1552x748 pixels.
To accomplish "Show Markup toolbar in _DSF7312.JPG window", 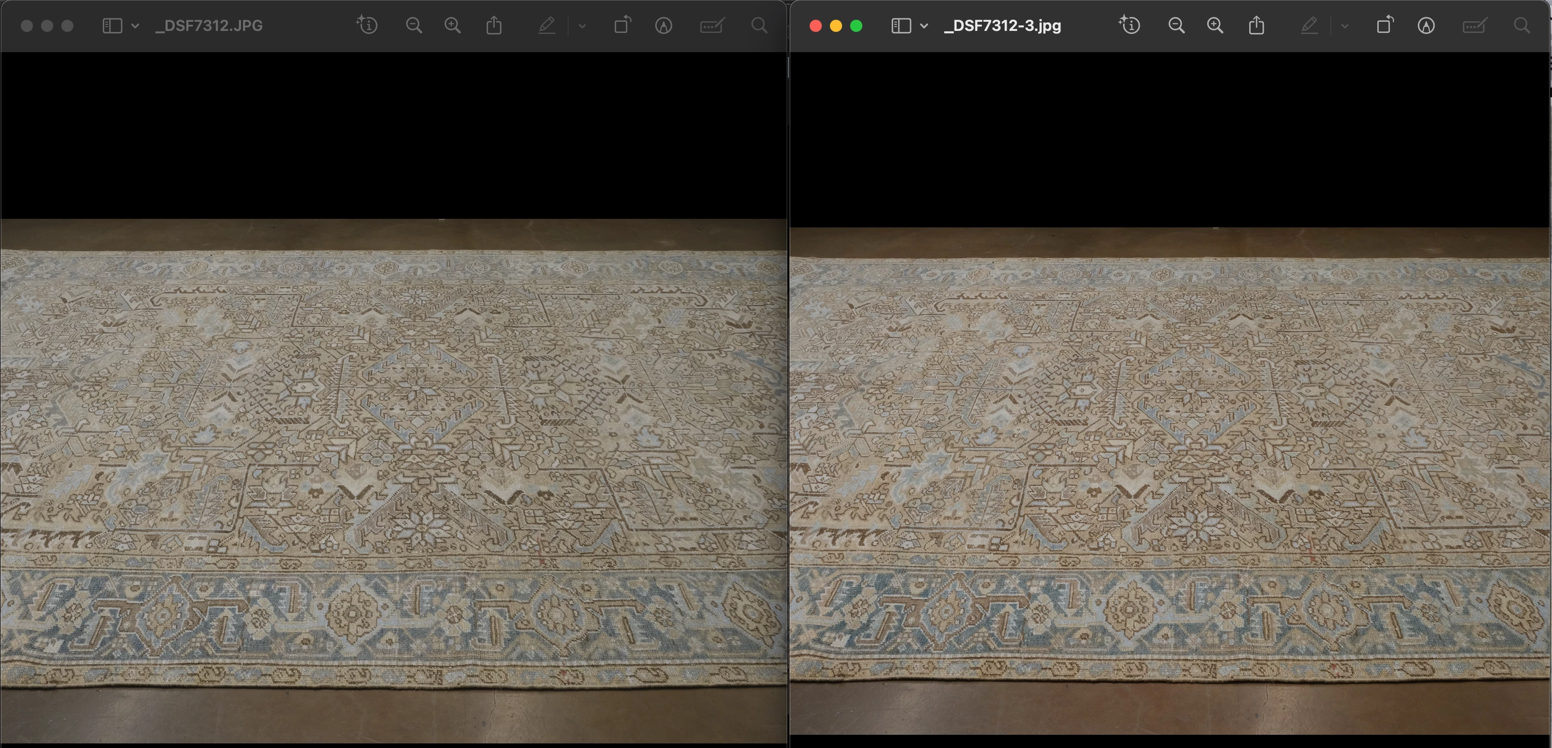I will pos(663,25).
